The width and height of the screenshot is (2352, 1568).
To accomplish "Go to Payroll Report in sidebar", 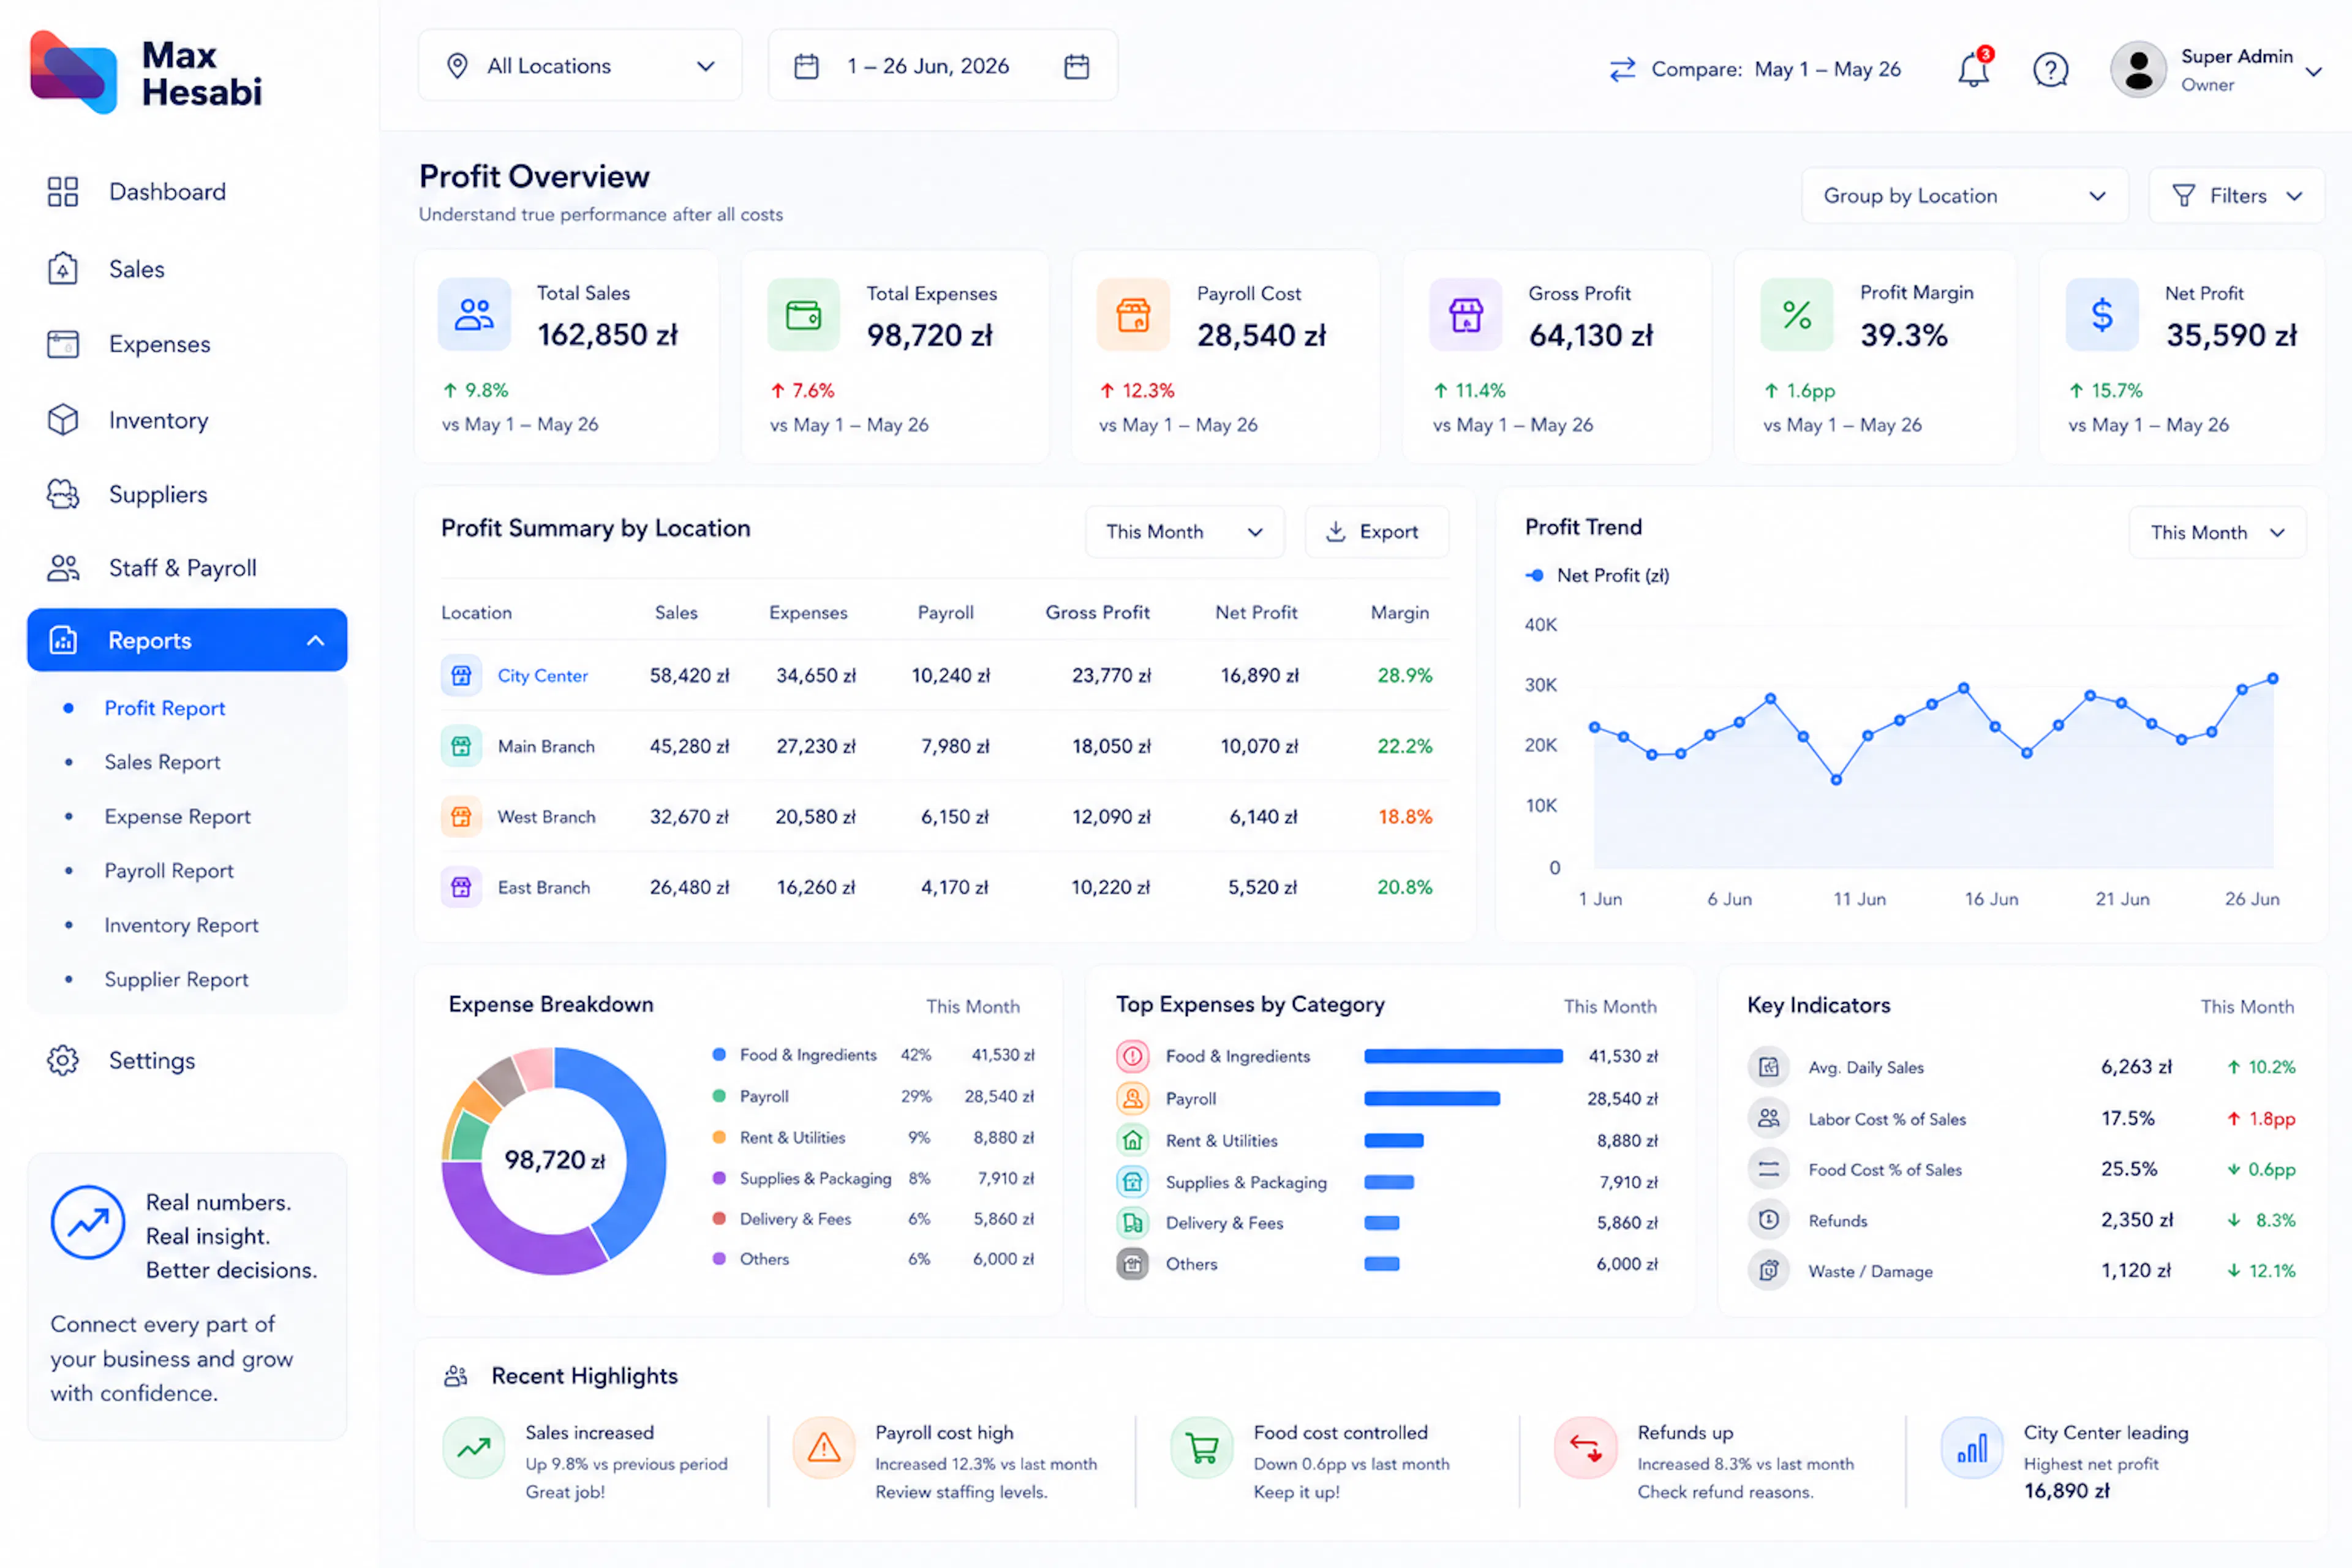I will (x=169, y=871).
